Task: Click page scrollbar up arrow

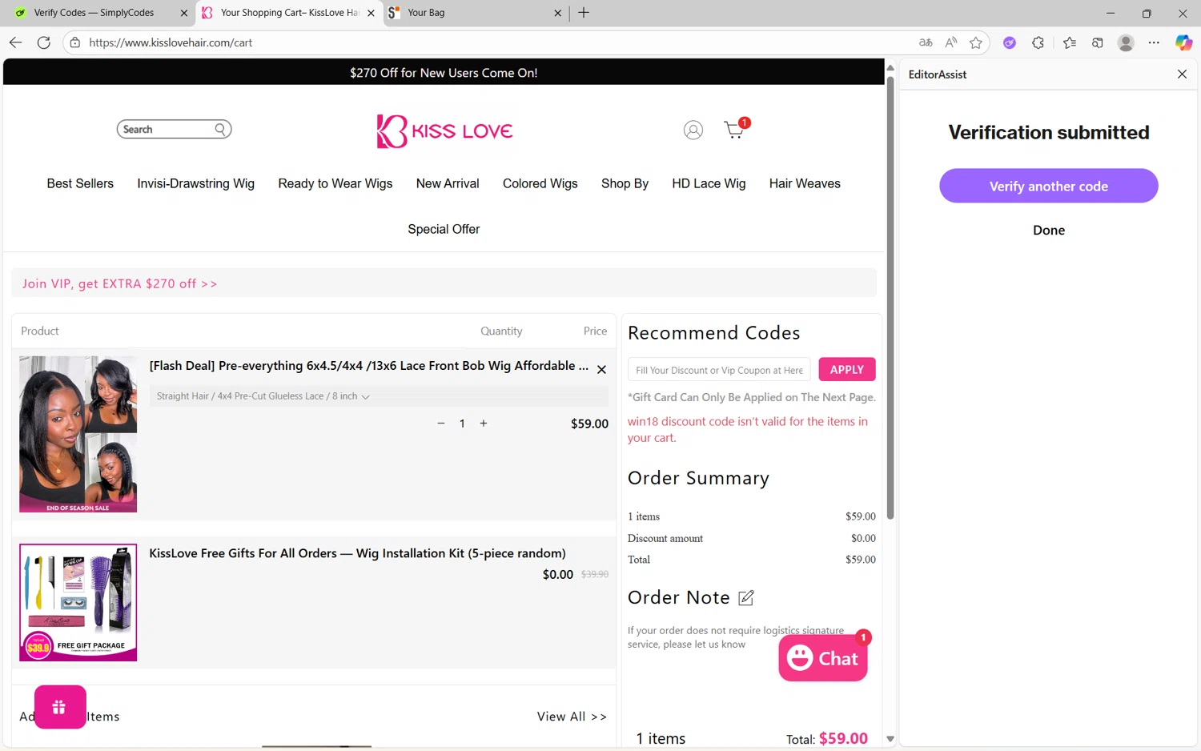Action: pyautogui.click(x=890, y=68)
